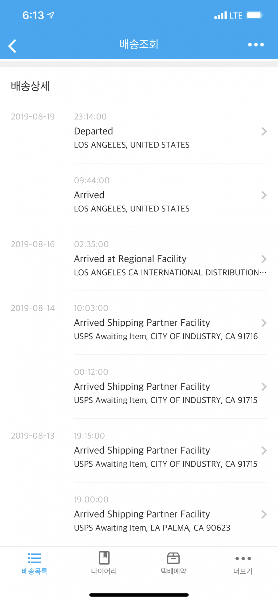
Task: Open the three-dot options menu in header
Action: (256, 45)
